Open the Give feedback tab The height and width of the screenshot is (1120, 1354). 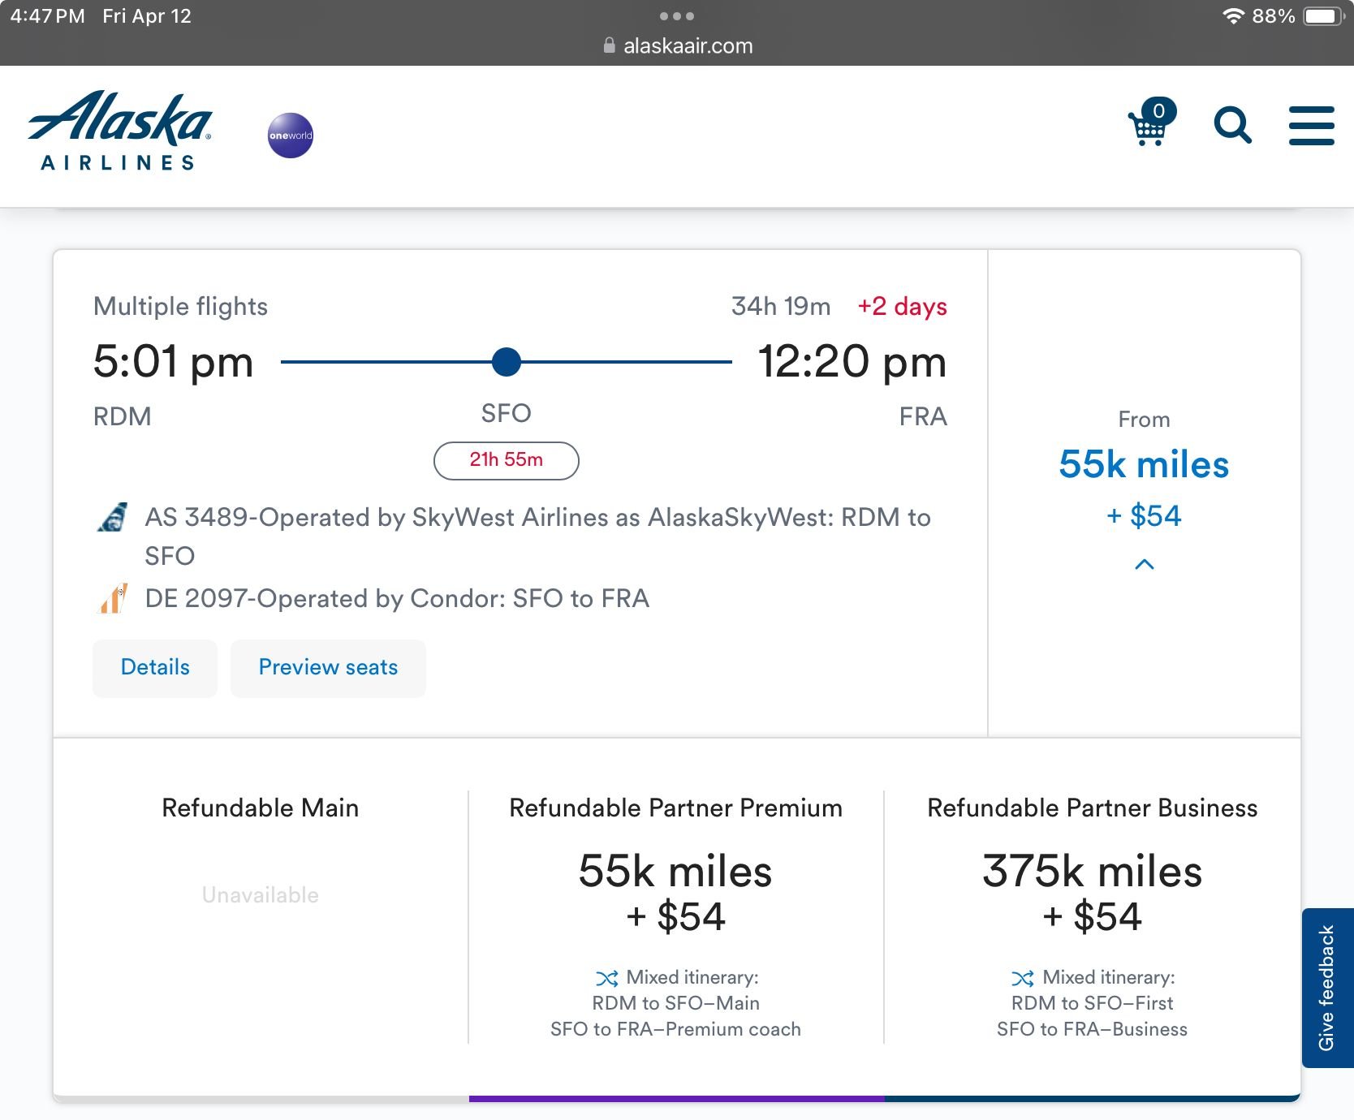1326,988
